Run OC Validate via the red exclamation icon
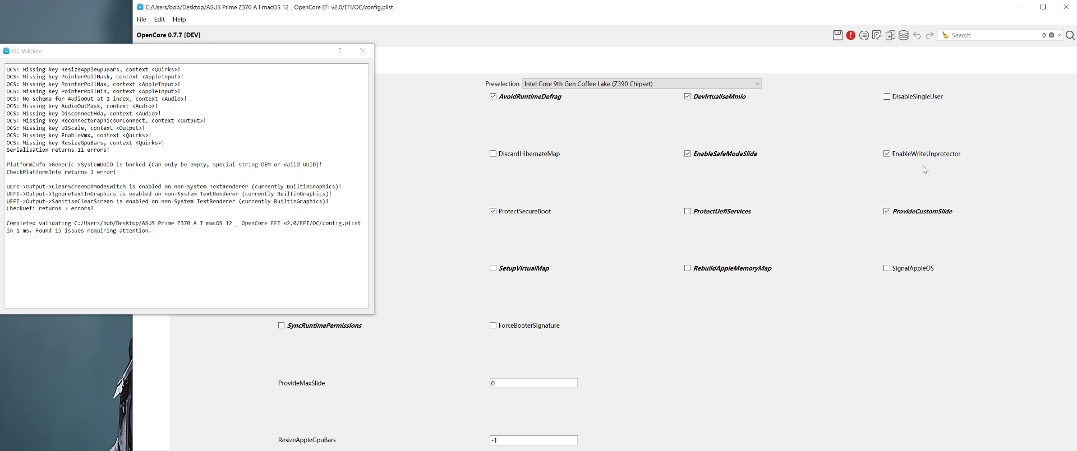The width and height of the screenshot is (1077, 451). 851,35
